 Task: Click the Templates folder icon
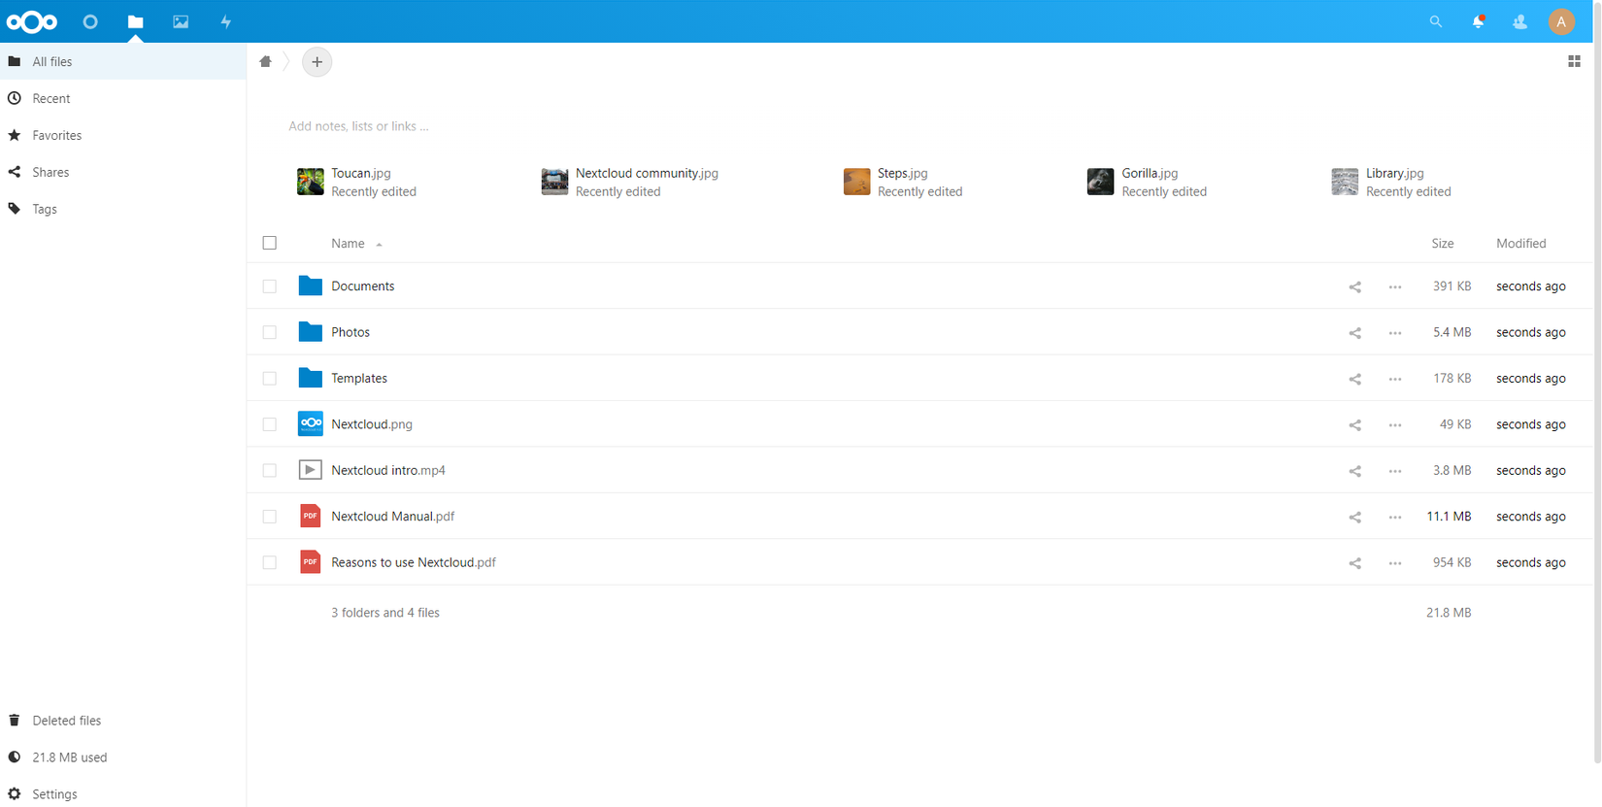tap(310, 378)
